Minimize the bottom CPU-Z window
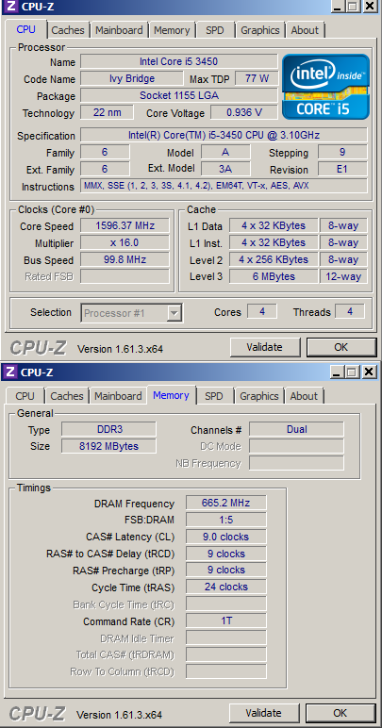 tap(337, 372)
